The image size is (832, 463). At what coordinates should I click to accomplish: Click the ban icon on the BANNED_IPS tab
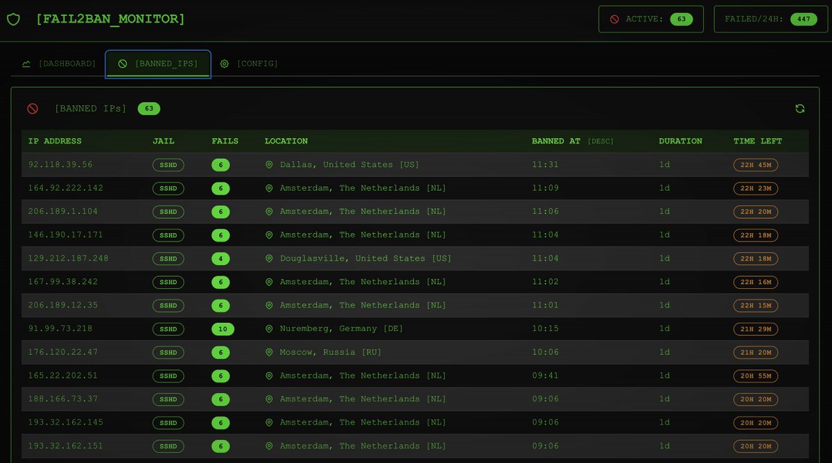[123, 64]
